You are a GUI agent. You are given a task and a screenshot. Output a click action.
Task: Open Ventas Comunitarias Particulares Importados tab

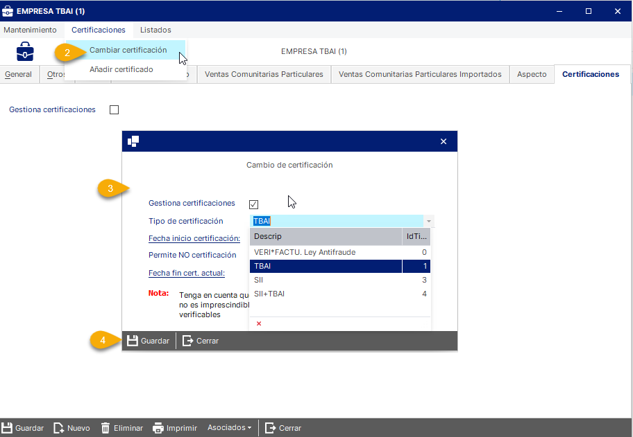click(420, 74)
